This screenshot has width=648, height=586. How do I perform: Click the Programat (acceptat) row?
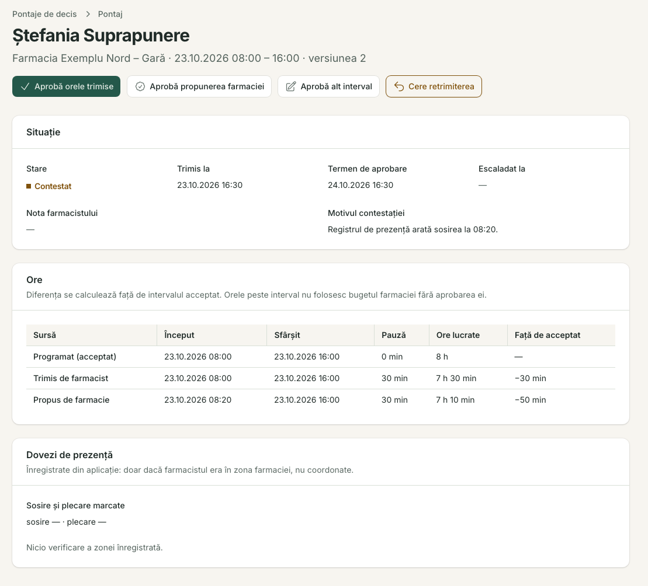(321, 357)
